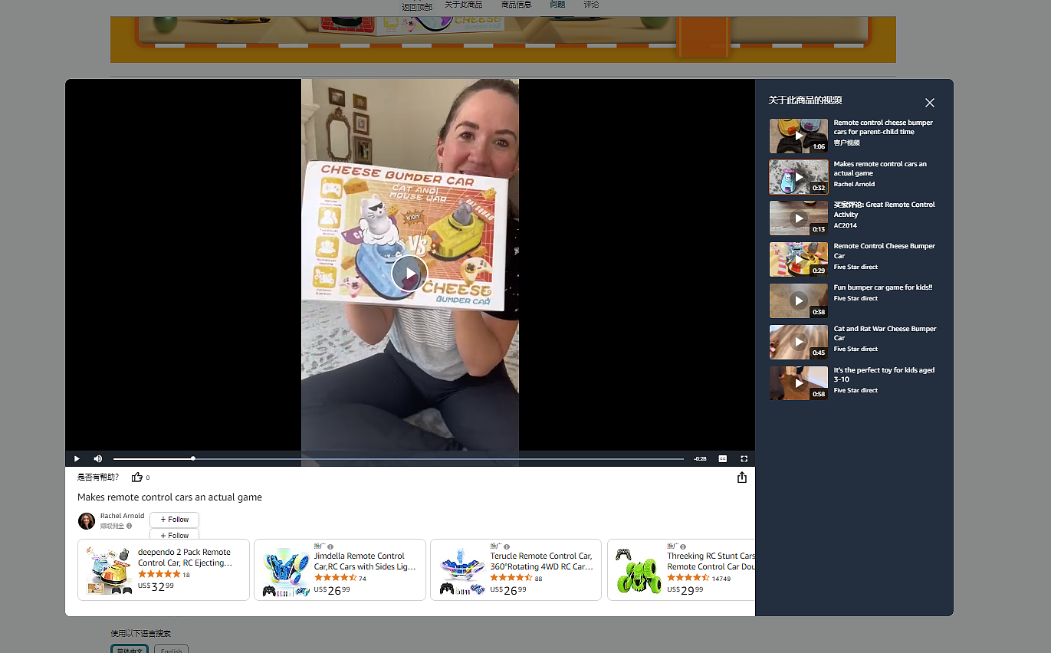The width and height of the screenshot is (1051, 653).
Task: Play the video with center play button
Action: [x=409, y=274]
